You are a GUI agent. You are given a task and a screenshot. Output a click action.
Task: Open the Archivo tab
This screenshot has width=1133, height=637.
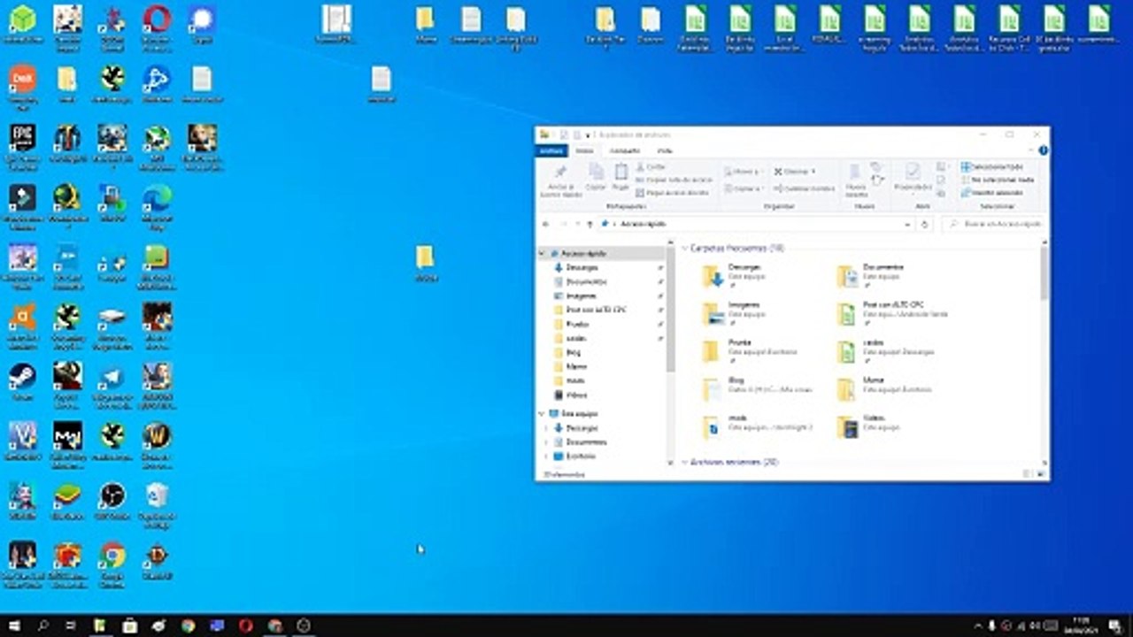tap(551, 151)
